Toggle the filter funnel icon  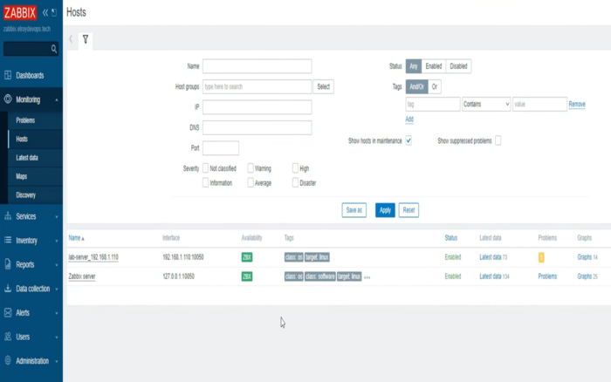pyautogui.click(x=86, y=39)
